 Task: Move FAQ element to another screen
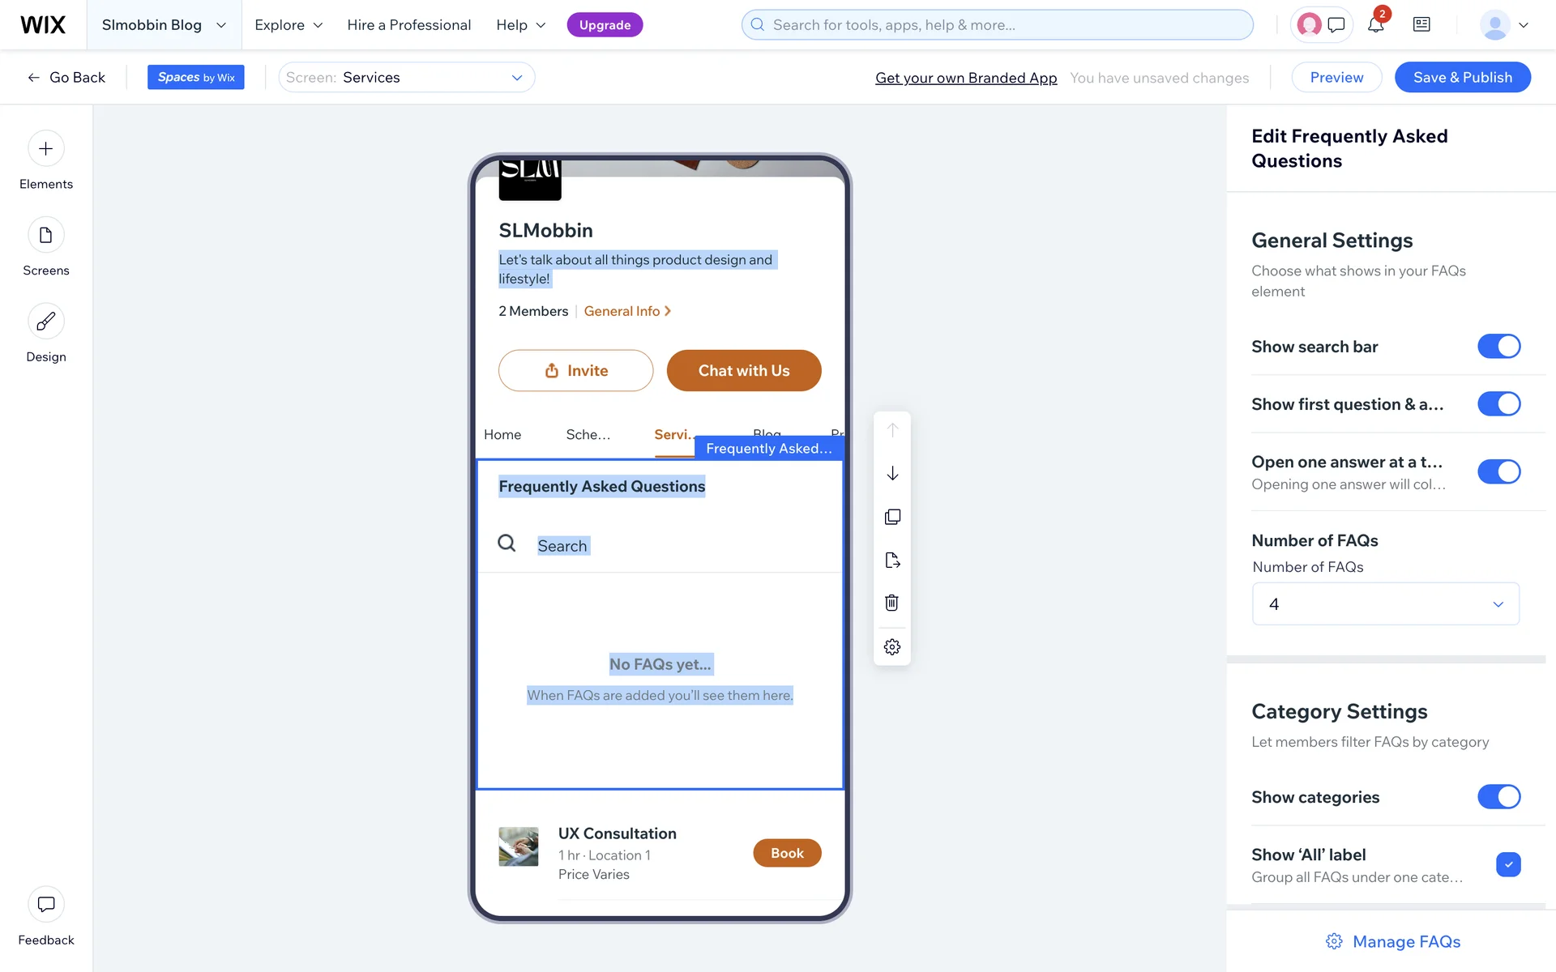click(x=892, y=560)
